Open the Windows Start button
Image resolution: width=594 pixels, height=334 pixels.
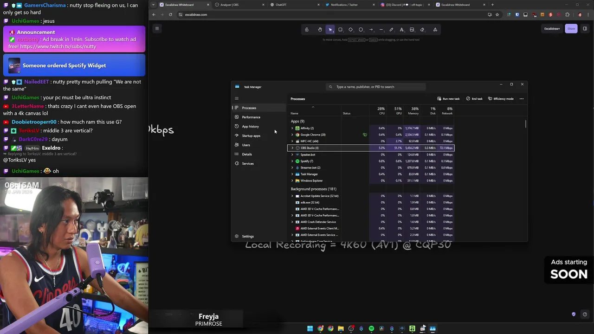click(310, 328)
